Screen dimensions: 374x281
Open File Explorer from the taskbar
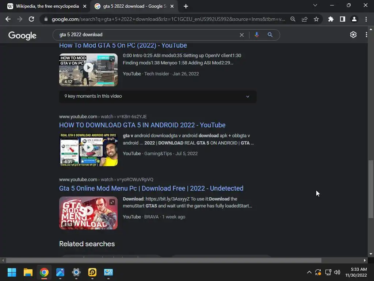point(28,272)
